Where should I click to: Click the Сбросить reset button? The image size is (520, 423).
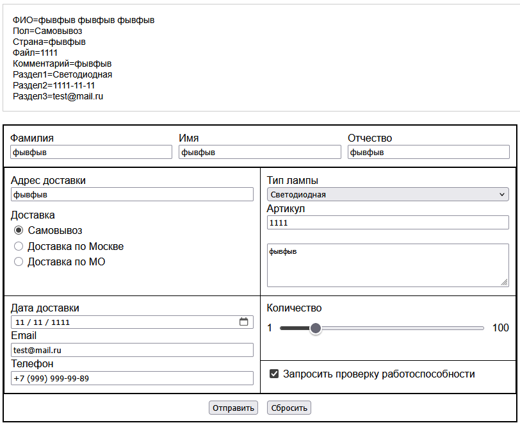289,408
